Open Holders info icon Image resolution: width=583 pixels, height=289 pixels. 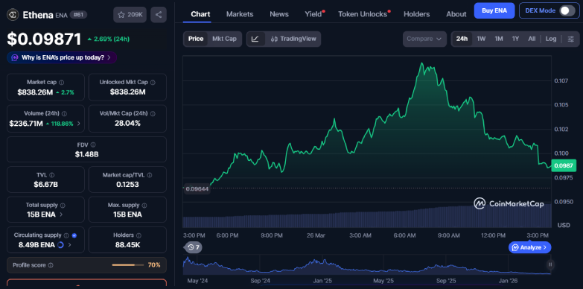click(138, 235)
